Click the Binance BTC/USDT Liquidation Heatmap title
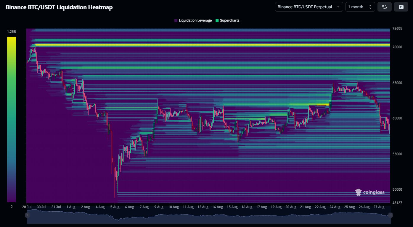Image resolution: width=413 pixels, height=227 pixels. (x=59, y=7)
